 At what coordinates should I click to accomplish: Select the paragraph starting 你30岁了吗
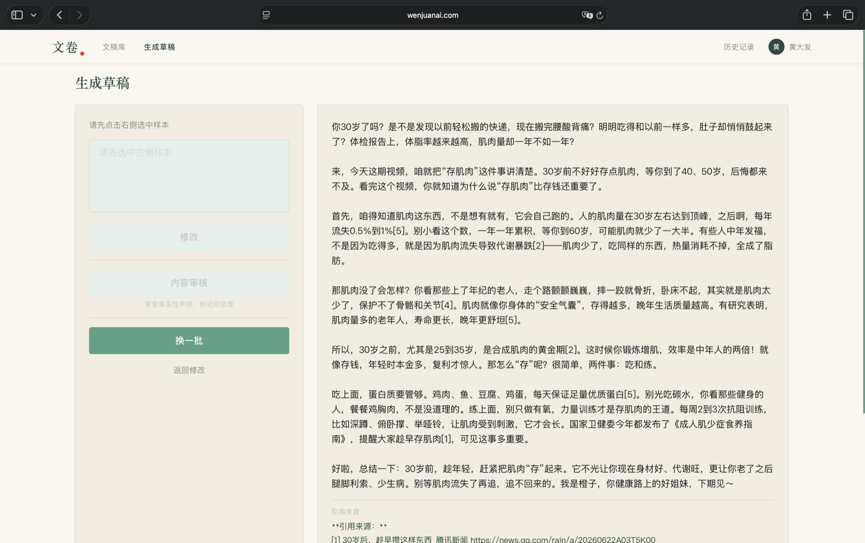pos(552,134)
